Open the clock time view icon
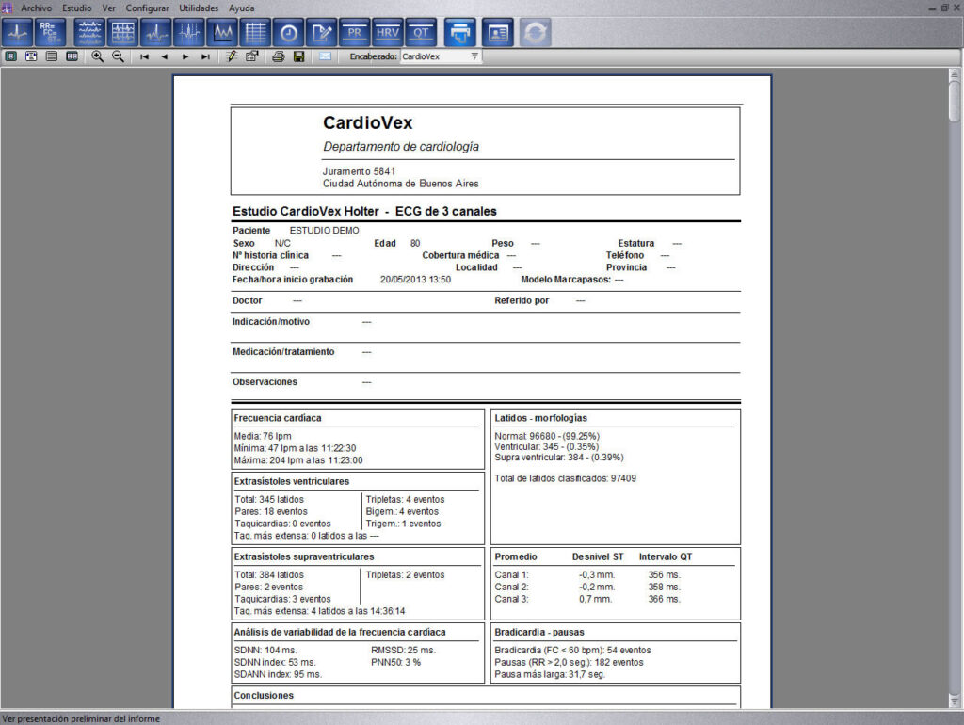Image resolution: width=964 pixels, height=725 pixels. click(289, 33)
